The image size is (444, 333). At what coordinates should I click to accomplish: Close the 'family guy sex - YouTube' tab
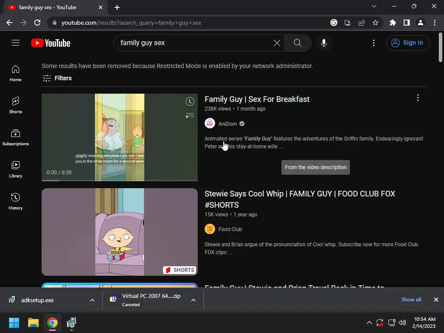(x=101, y=7)
